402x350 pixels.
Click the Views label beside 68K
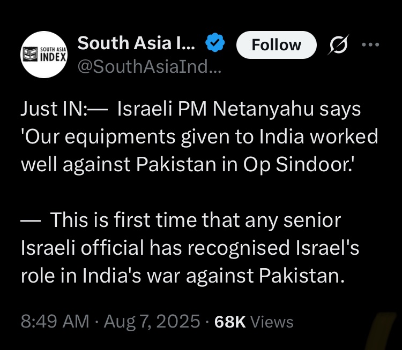click(x=272, y=322)
